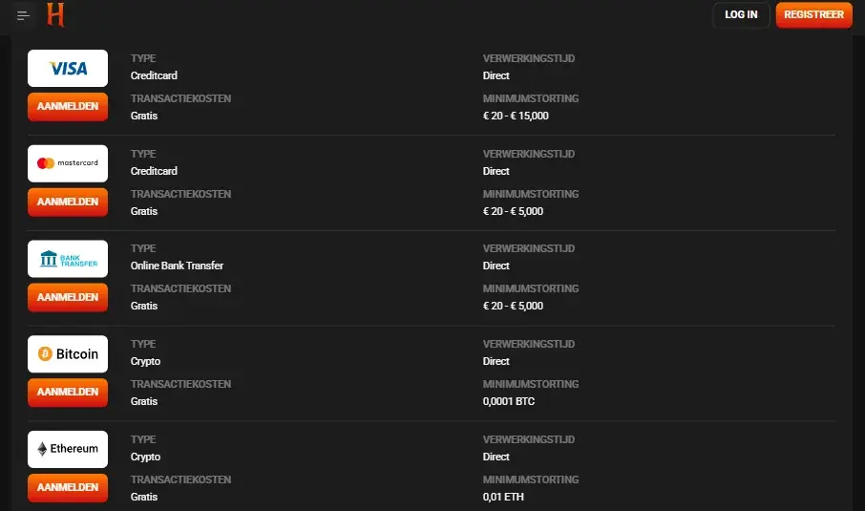Click the REGISTREER button

[813, 15]
